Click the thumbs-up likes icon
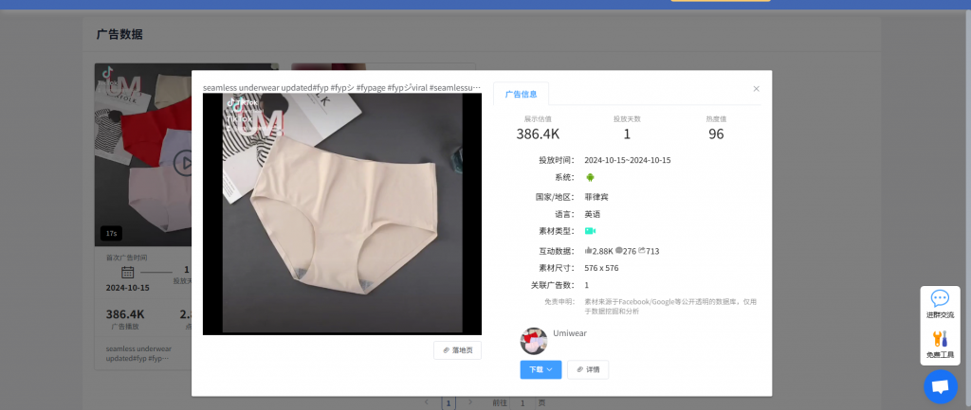The height and width of the screenshot is (410, 971). click(x=588, y=251)
